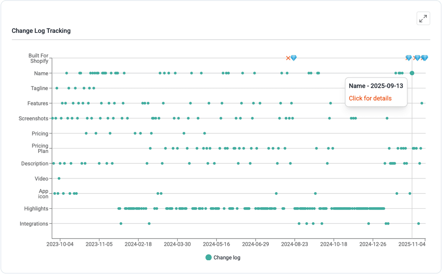The width and height of the screenshot is (443, 275).
Task: Click the diamond icon near 2024-08-23 on Built For Shopify row
Action: pyautogui.click(x=293, y=58)
